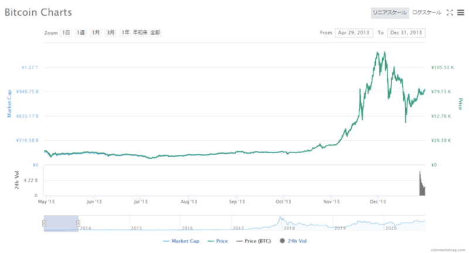Set zoom to 1月
This screenshot has height=253, width=469.
pyautogui.click(x=96, y=33)
